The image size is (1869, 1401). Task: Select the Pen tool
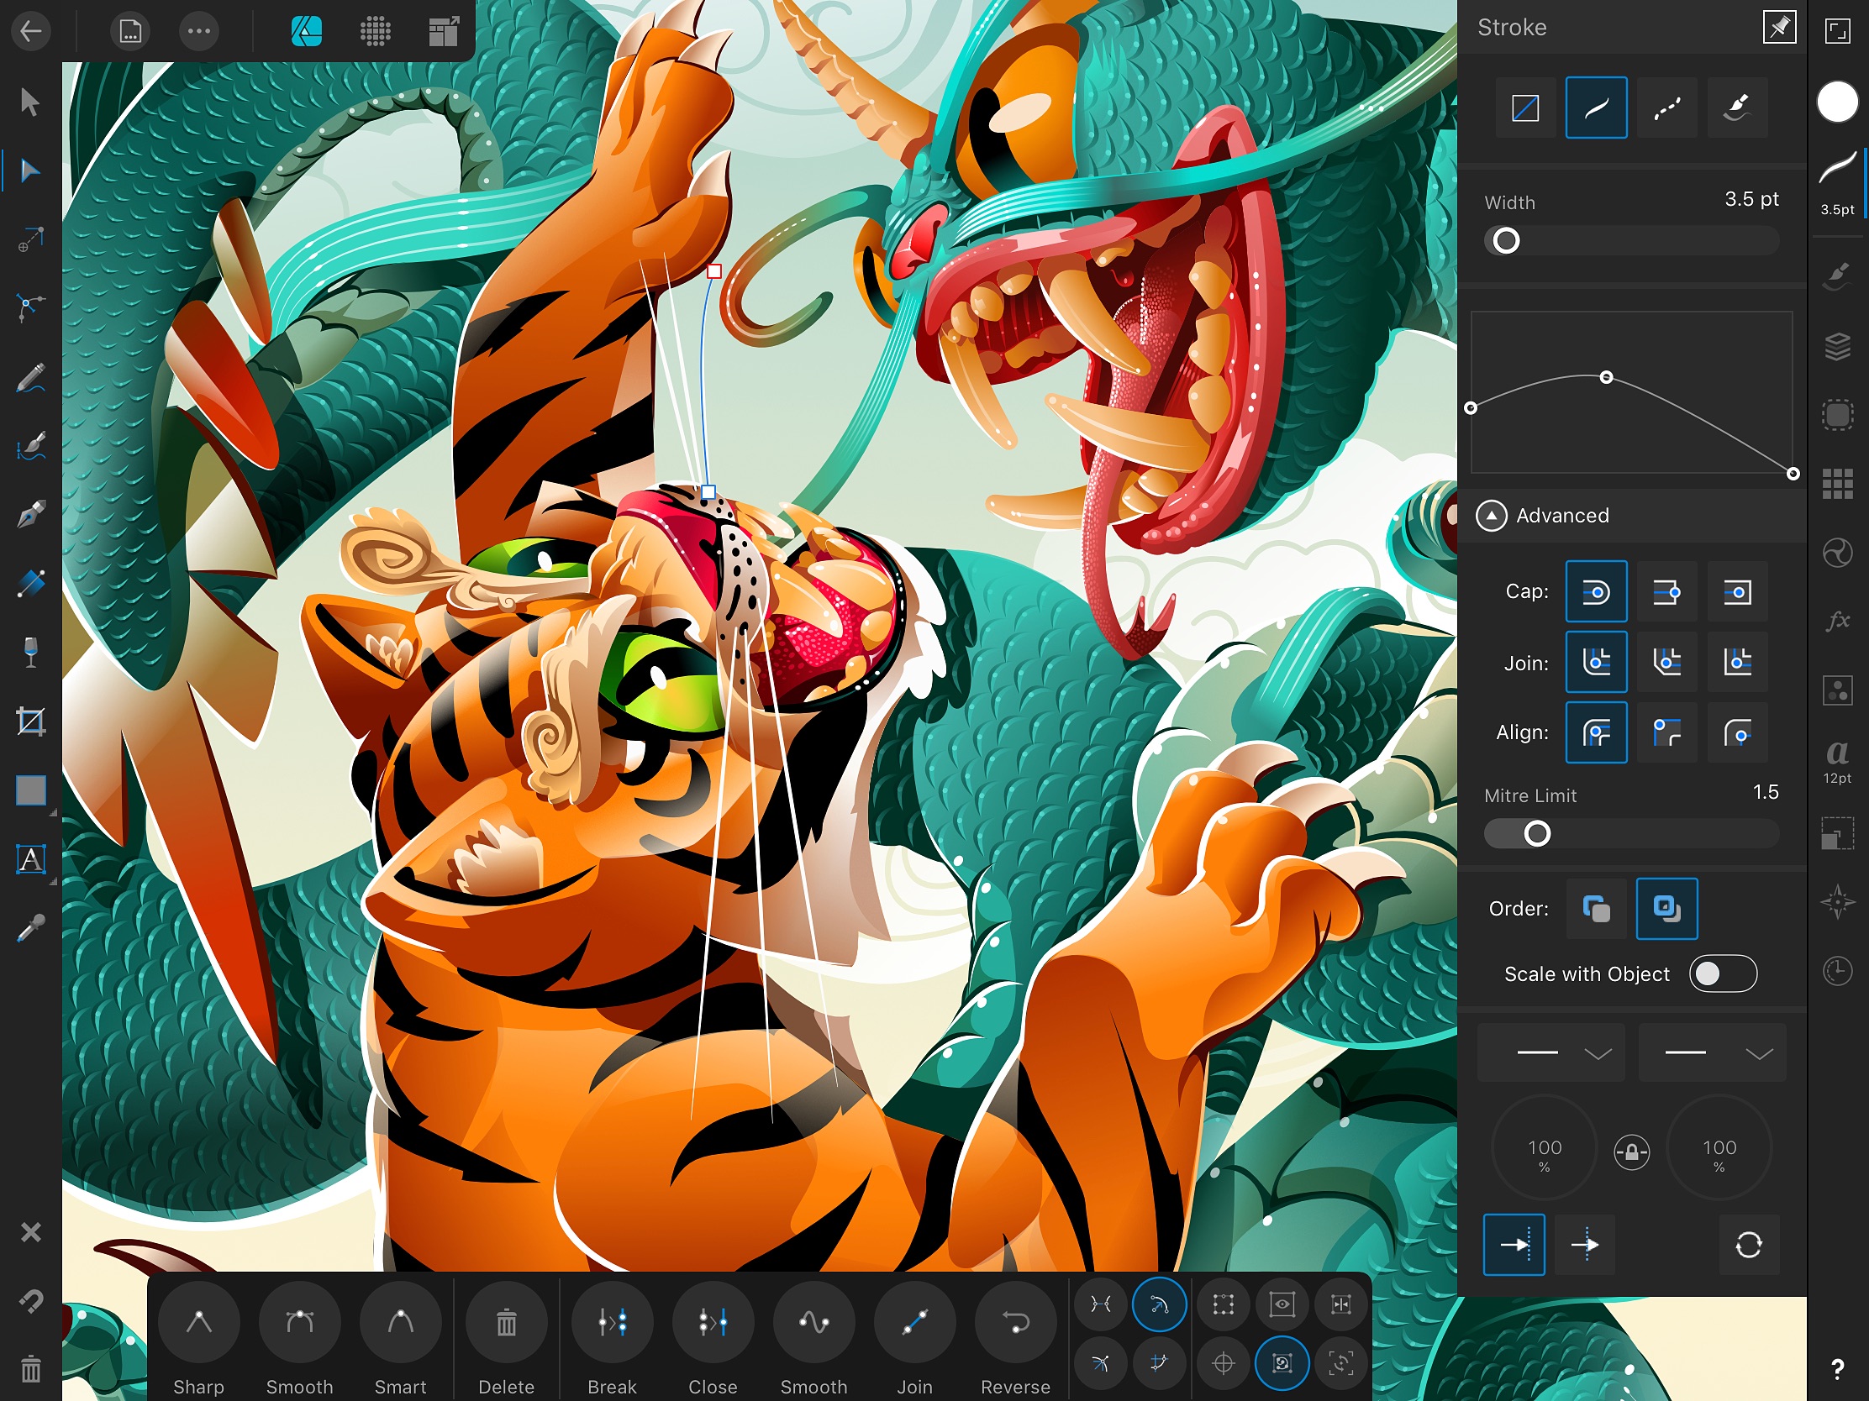[x=30, y=514]
